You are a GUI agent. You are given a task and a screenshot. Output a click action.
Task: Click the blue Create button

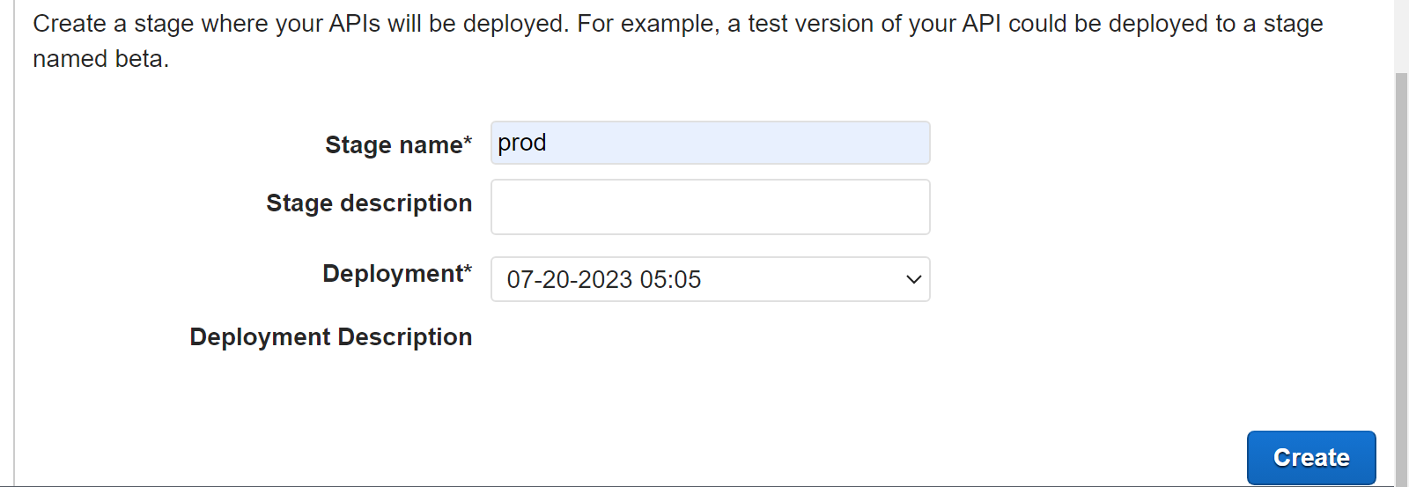point(1311,457)
